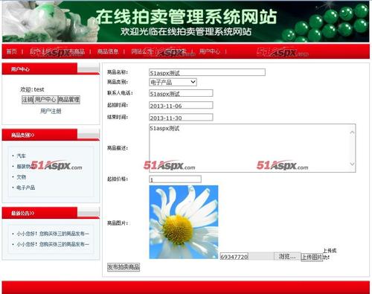This screenshot has height=294, width=372.
Task: Click the description scrollbar down arrow
Action: pos(352,164)
